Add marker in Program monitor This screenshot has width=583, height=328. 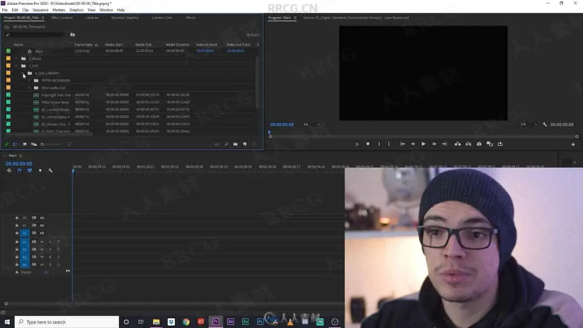point(368,144)
